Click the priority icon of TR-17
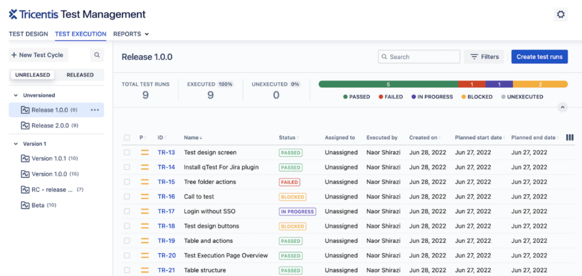Image resolution: width=582 pixels, height=276 pixels. [x=144, y=211]
